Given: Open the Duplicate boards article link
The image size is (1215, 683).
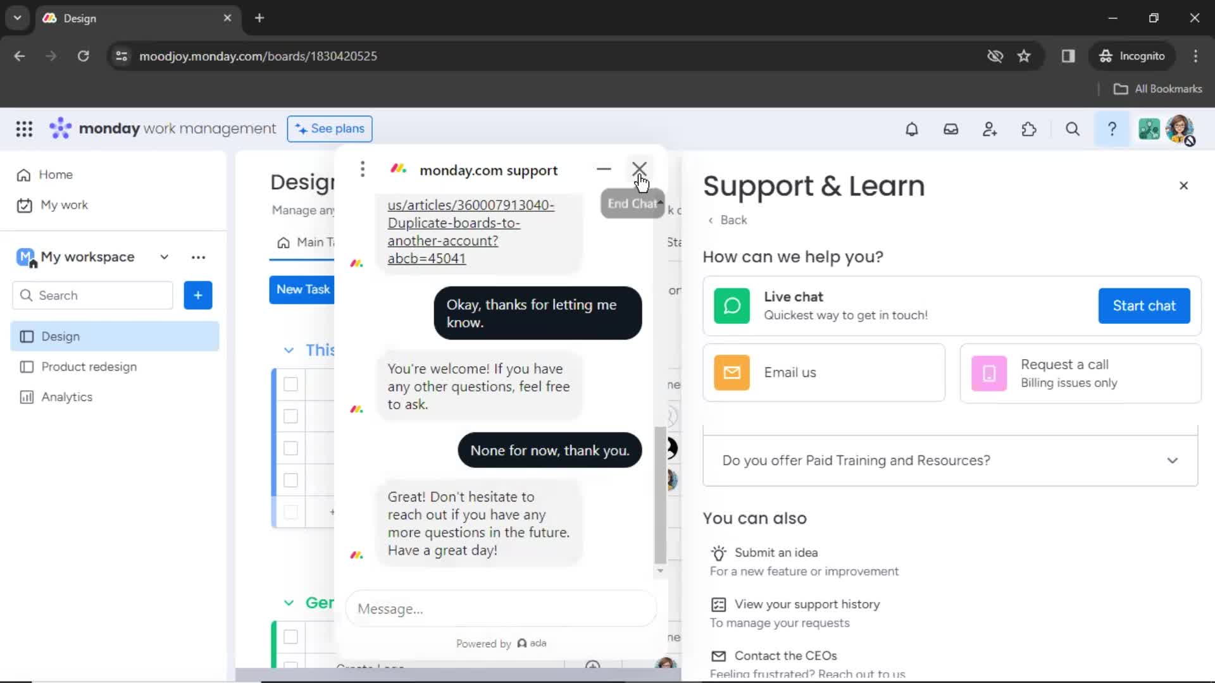Looking at the screenshot, I should 470,231.
